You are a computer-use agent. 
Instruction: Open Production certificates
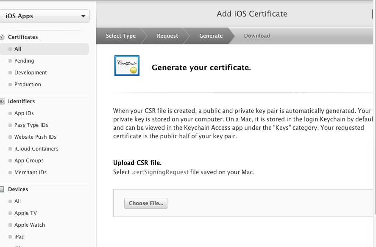point(28,85)
